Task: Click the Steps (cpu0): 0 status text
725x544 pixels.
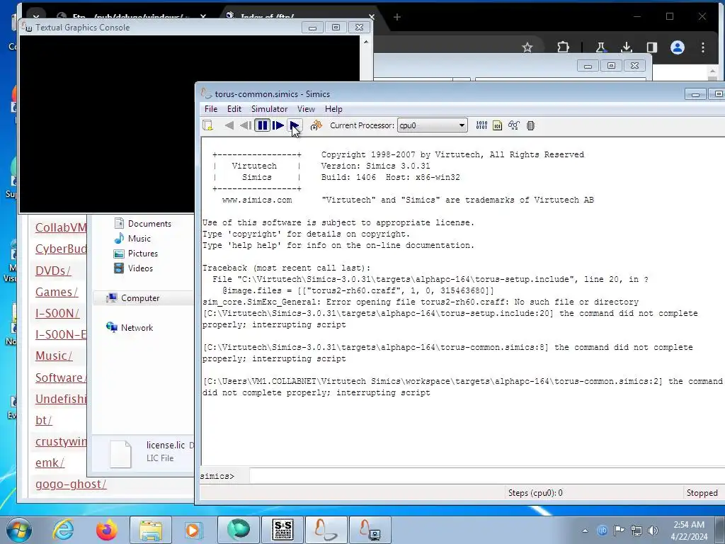Action: click(535, 493)
